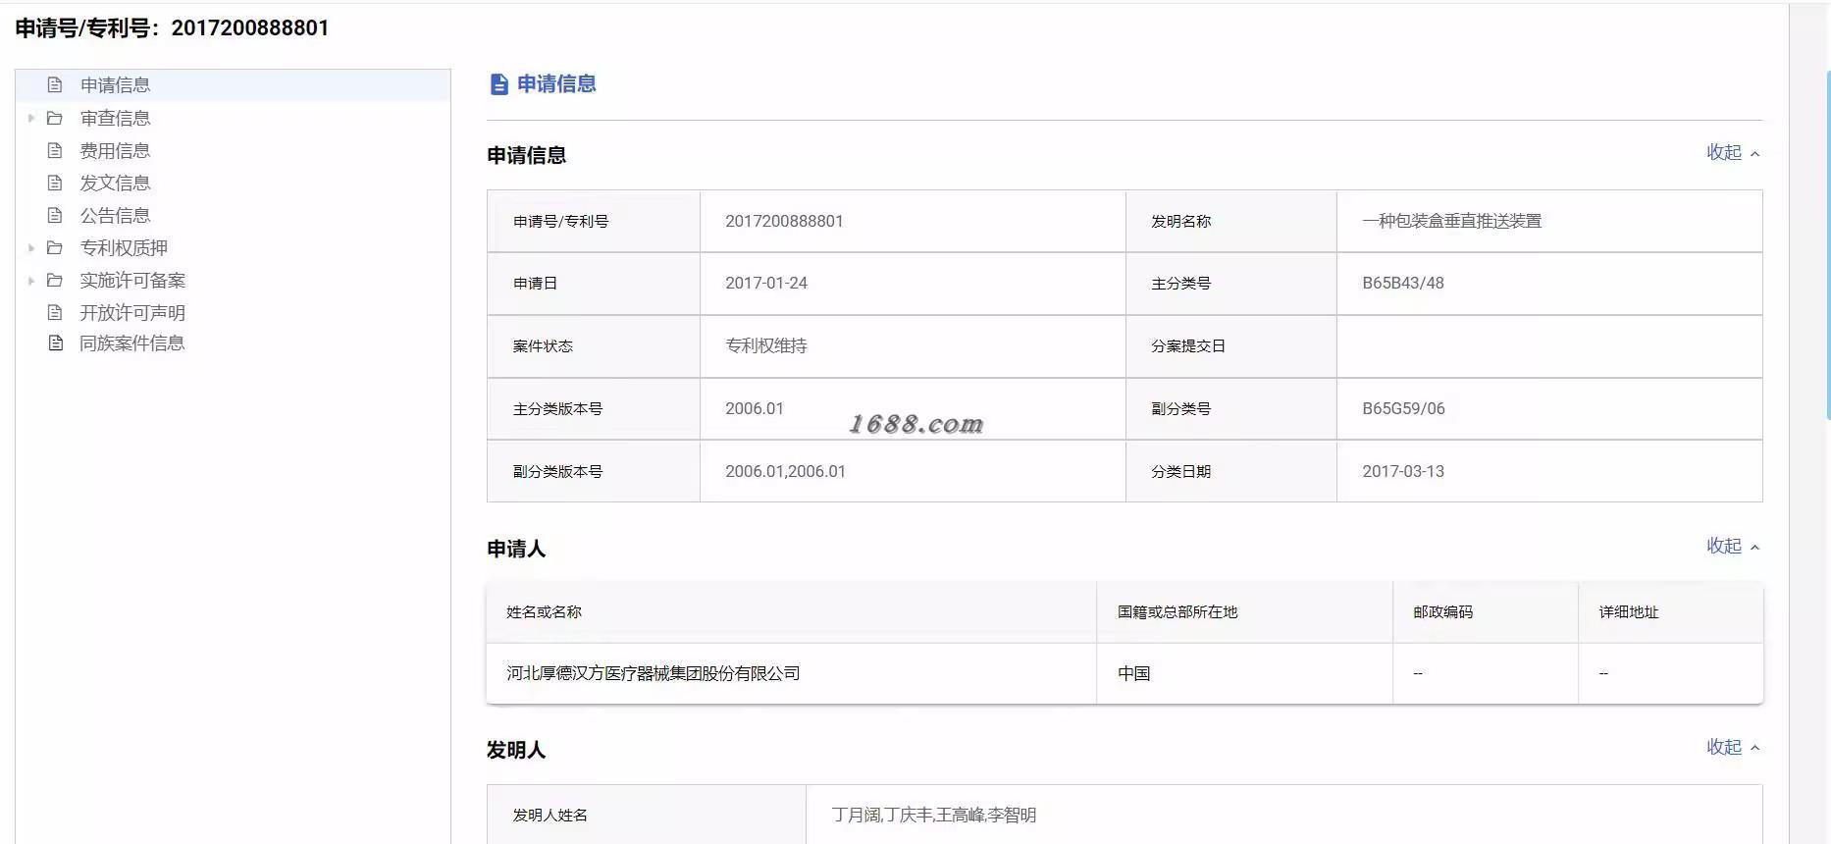Viewport: 1831px width, 844px height.
Task: Click the folder icon beside 专利权质押
Action: (x=55, y=247)
